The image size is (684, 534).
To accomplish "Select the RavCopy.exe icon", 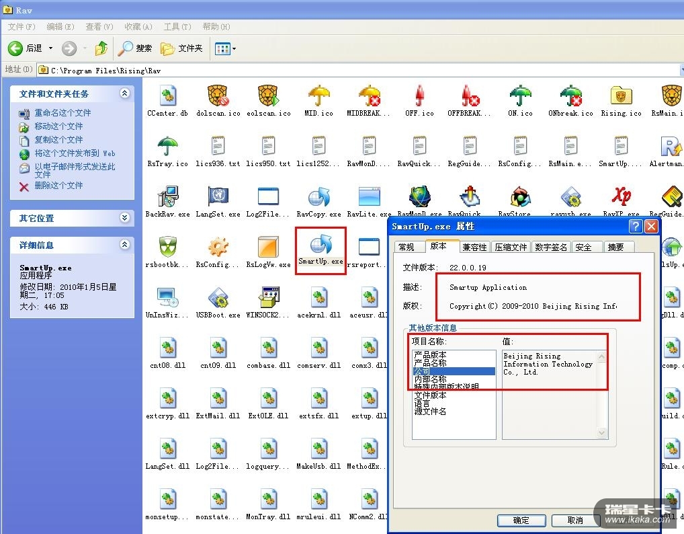I will point(319,196).
